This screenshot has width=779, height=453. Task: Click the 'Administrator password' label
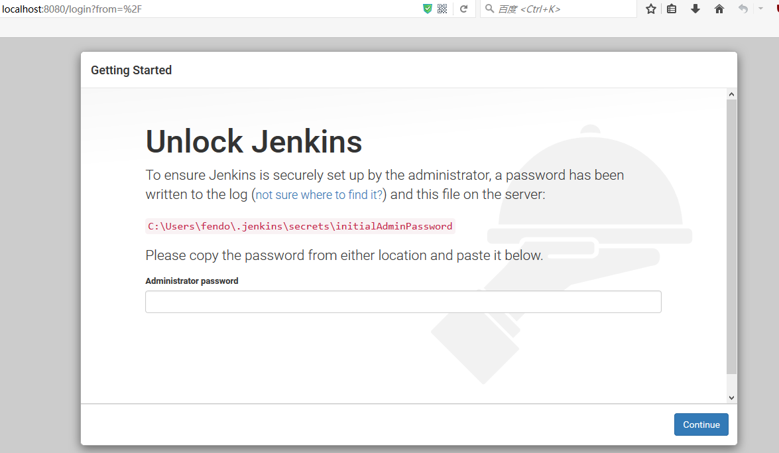[x=192, y=281]
